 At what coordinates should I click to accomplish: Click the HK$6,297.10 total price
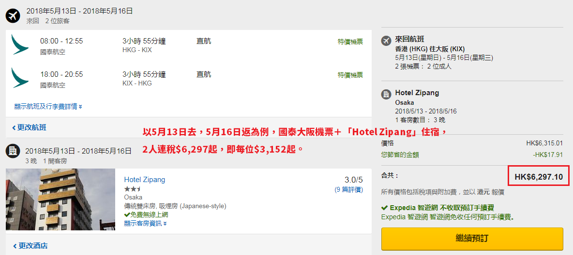tap(539, 177)
